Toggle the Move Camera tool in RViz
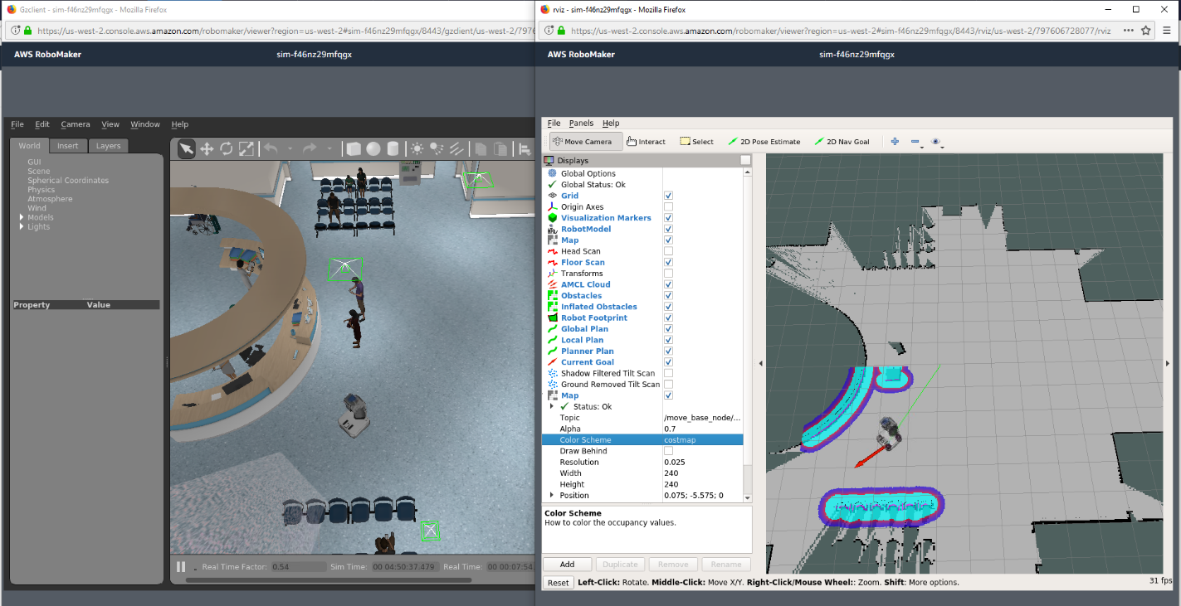1181x606 pixels. point(587,141)
